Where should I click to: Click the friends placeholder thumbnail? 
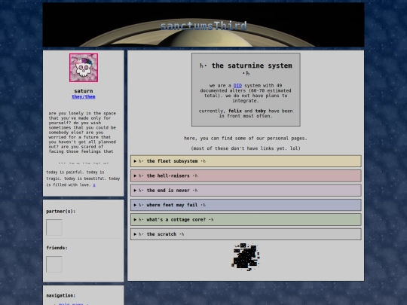click(x=54, y=264)
